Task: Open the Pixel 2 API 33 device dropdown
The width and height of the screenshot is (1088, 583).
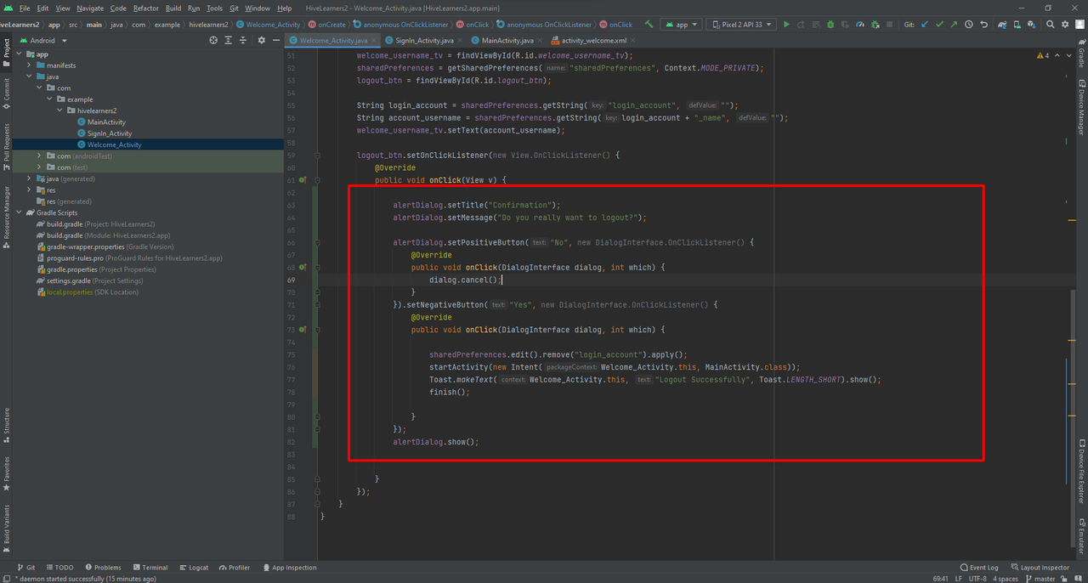Action: 741,25
